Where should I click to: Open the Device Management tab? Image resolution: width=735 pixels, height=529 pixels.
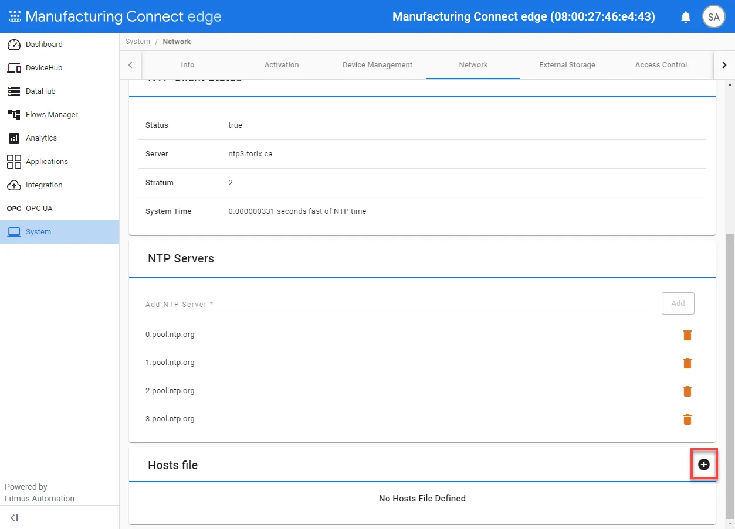(377, 65)
